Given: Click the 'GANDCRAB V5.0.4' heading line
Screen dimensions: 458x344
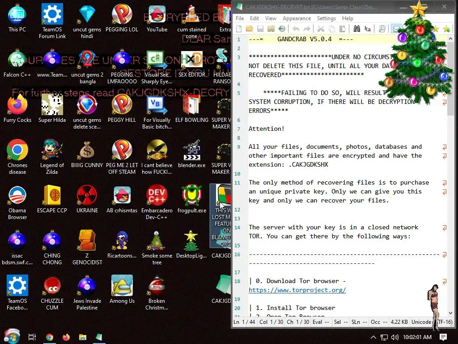Looking at the screenshot, I should click(x=301, y=39).
